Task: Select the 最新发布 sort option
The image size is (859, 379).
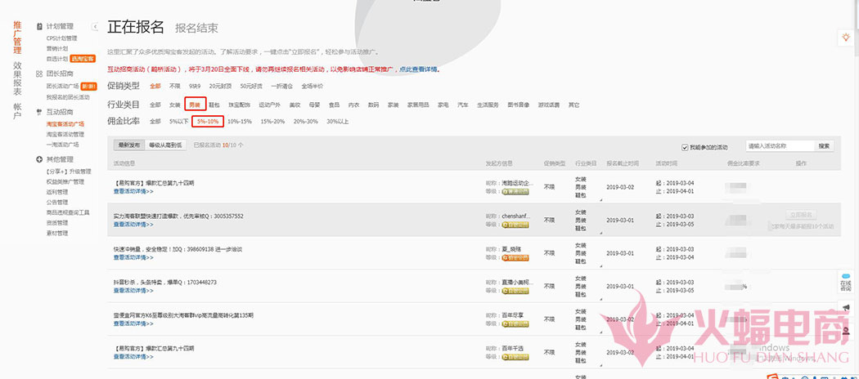Action: point(129,145)
